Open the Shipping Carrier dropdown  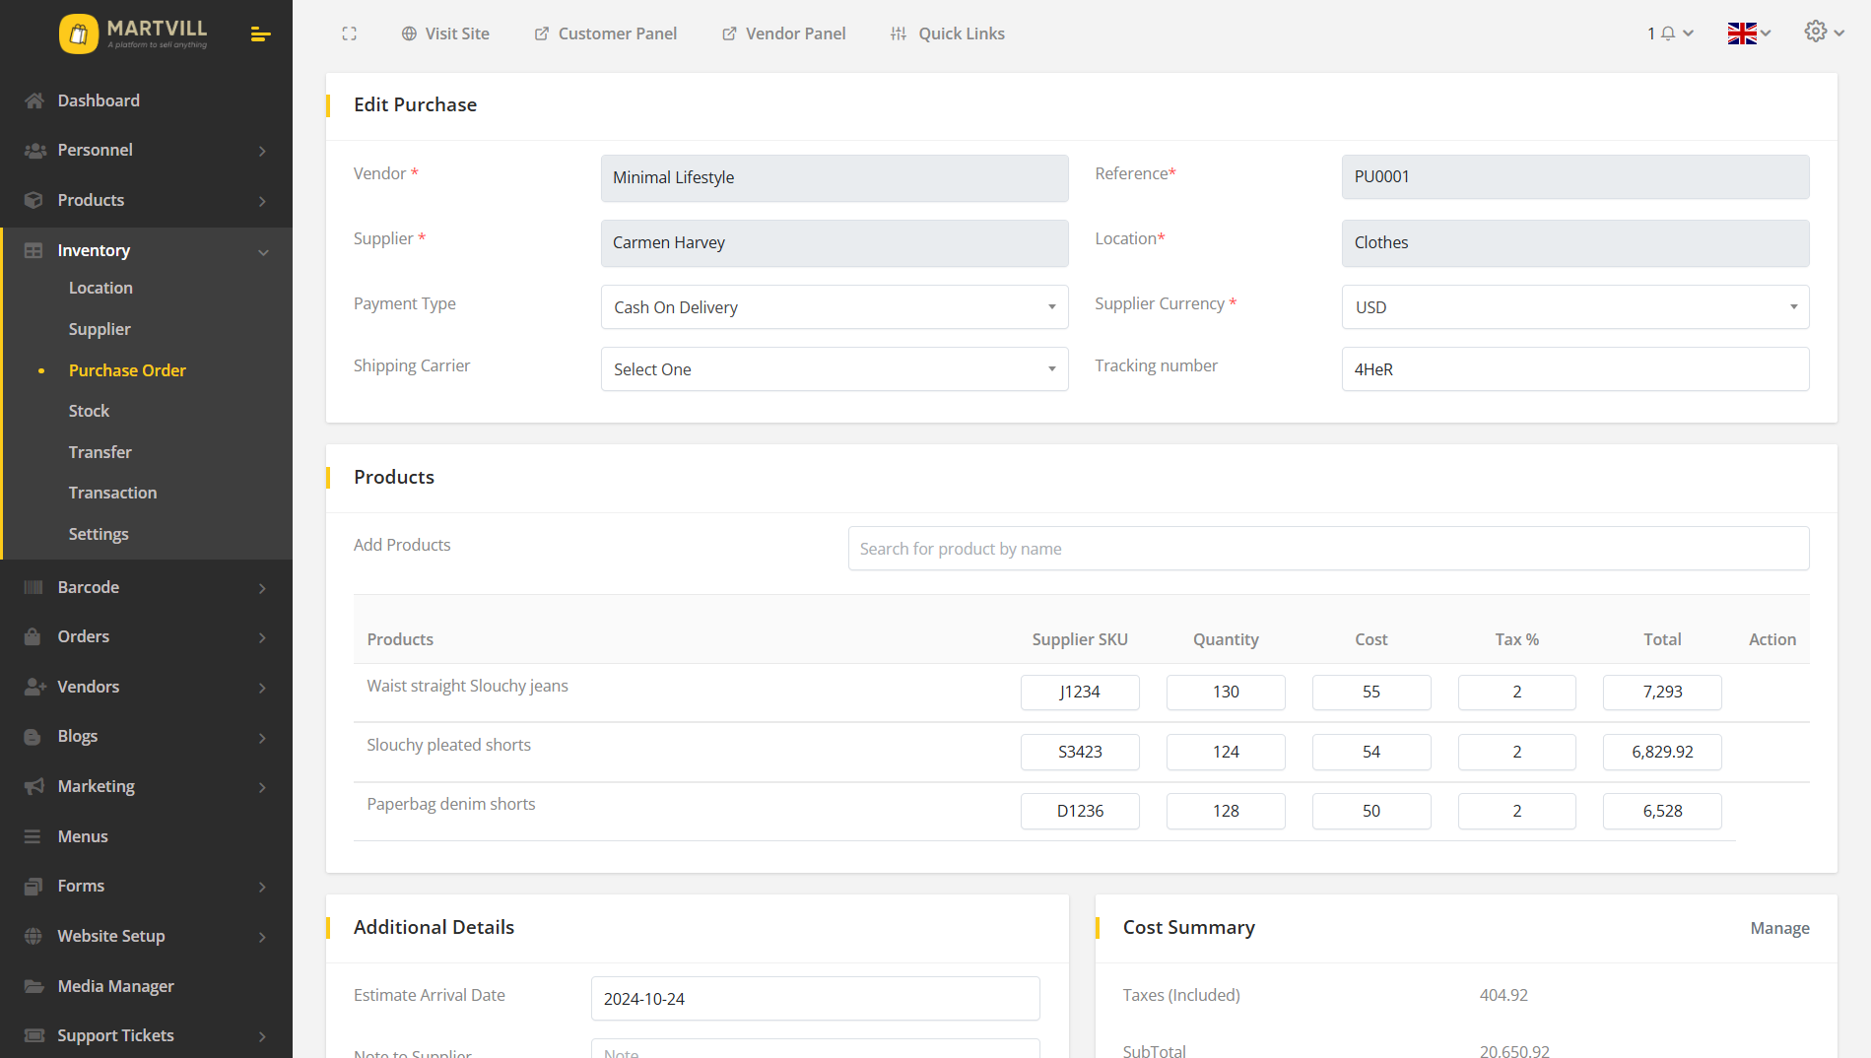[834, 369]
